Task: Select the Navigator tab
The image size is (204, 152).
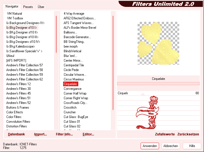Action: (x=12, y=6)
